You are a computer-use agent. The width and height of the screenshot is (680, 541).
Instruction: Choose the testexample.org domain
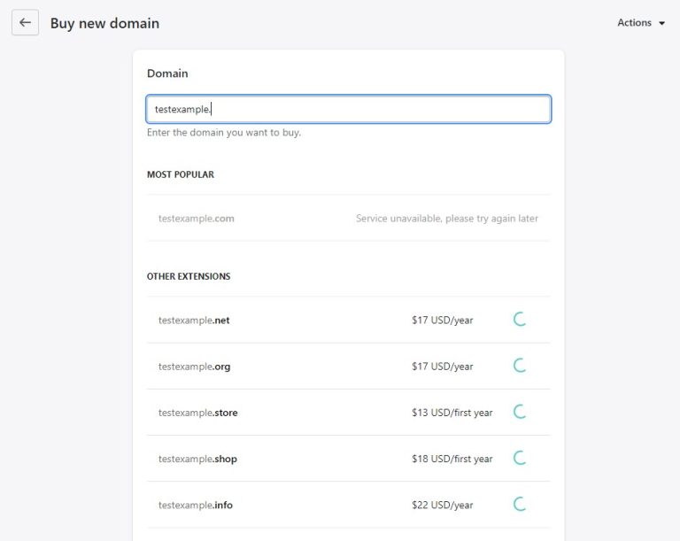(194, 367)
